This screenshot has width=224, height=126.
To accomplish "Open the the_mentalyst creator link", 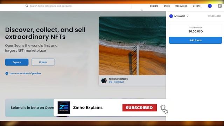I will pos(116,82).
